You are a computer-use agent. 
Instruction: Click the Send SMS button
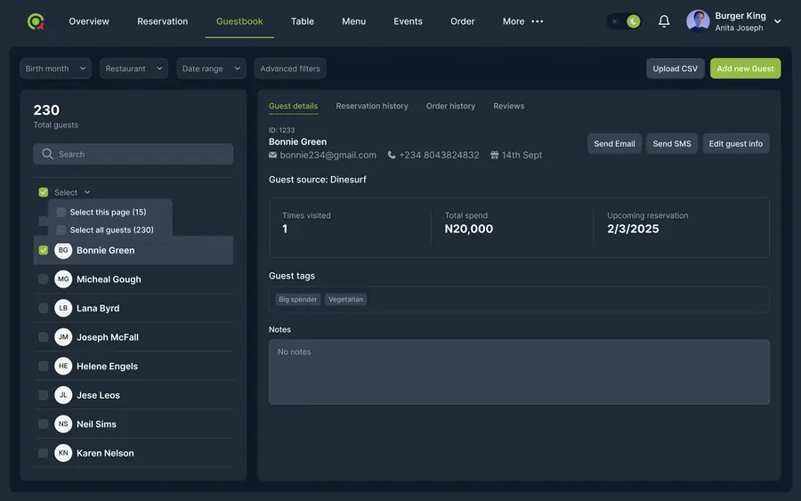coord(672,144)
